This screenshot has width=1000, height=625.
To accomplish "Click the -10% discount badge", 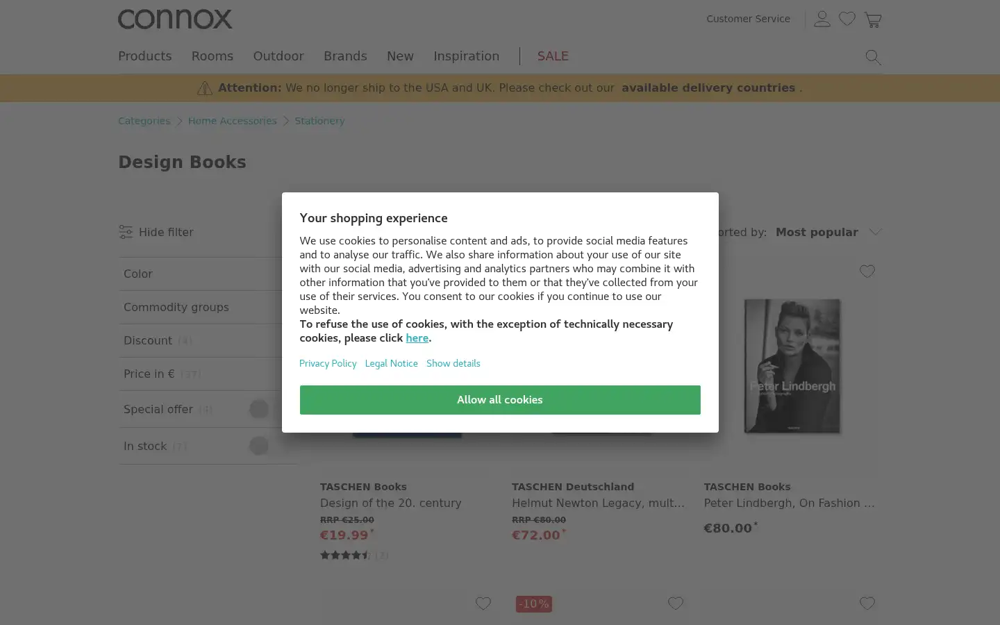I will [x=533, y=603].
